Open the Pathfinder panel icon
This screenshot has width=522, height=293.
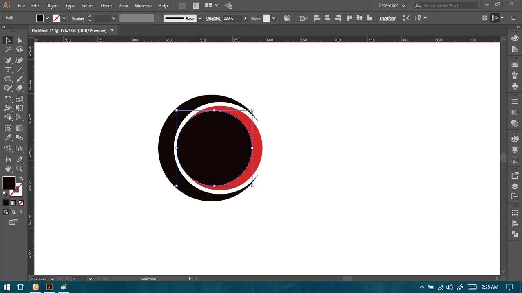(x=515, y=234)
